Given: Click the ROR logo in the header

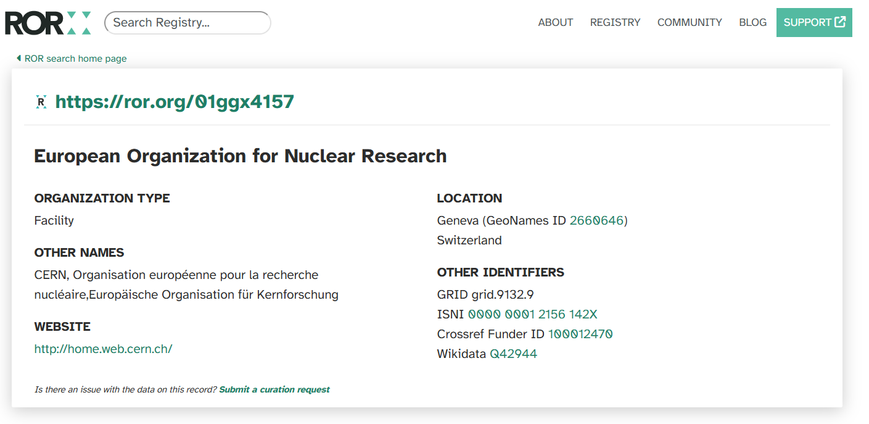Looking at the screenshot, I should (x=48, y=23).
